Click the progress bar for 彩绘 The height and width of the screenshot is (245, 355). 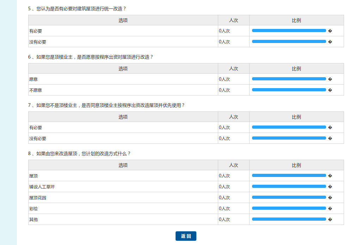pos(289,208)
